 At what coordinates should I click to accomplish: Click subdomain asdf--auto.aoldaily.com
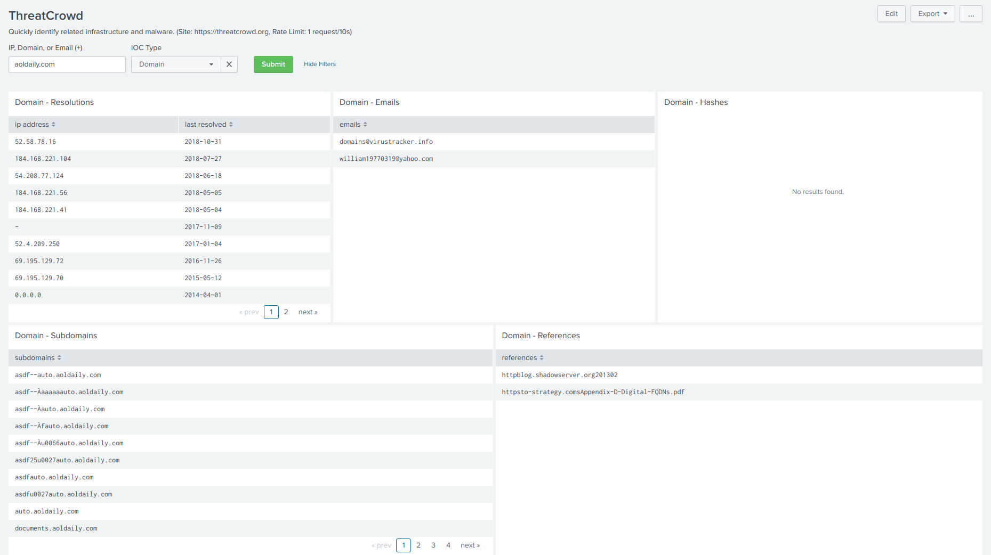58,375
